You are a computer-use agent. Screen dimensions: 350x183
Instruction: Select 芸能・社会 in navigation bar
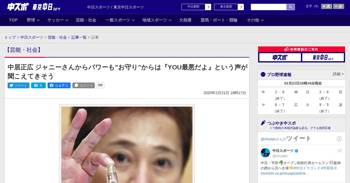[86, 20]
